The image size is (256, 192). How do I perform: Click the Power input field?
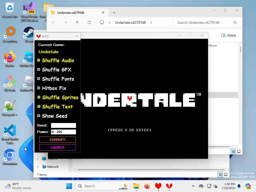click(x=63, y=132)
